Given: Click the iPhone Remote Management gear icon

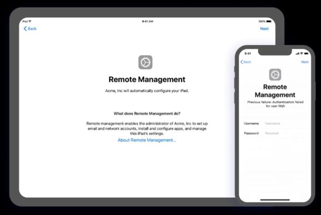Looking at the screenshot, I should click(x=275, y=75).
